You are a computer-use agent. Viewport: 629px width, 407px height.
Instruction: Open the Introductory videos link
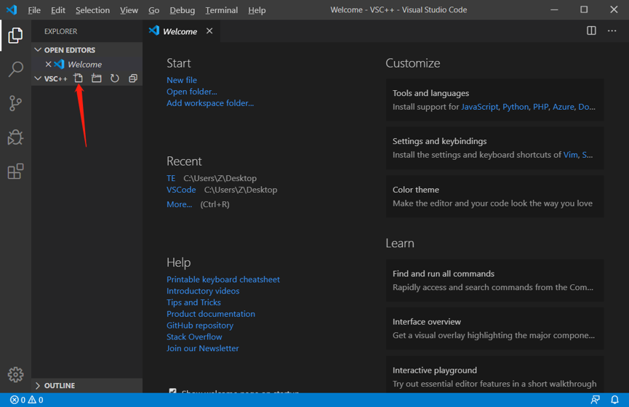pyautogui.click(x=203, y=291)
